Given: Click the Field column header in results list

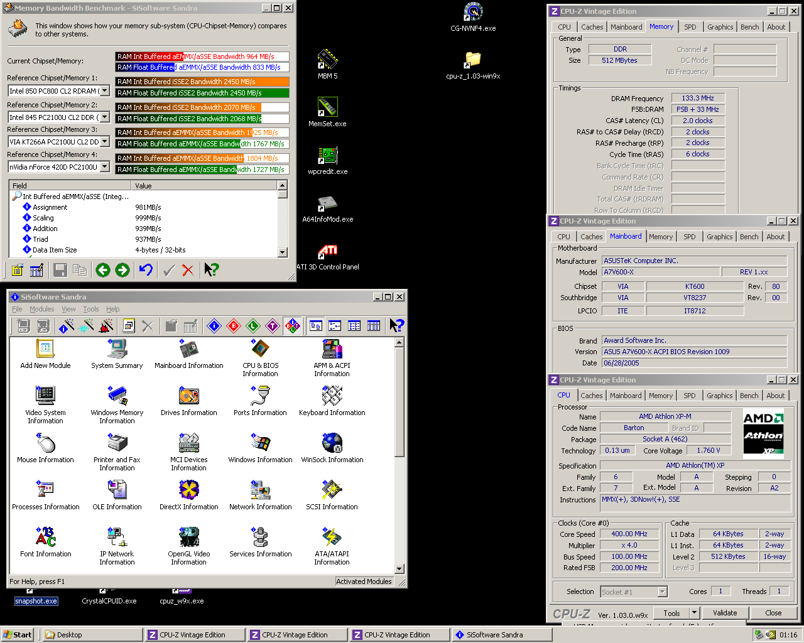Looking at the screenshot, I should point(70,185).
